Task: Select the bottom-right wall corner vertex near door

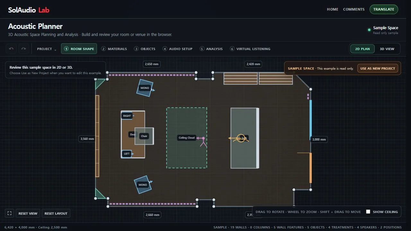Action: [x=310, y=190]
